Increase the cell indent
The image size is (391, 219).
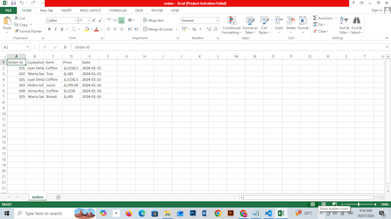[136, 29]
